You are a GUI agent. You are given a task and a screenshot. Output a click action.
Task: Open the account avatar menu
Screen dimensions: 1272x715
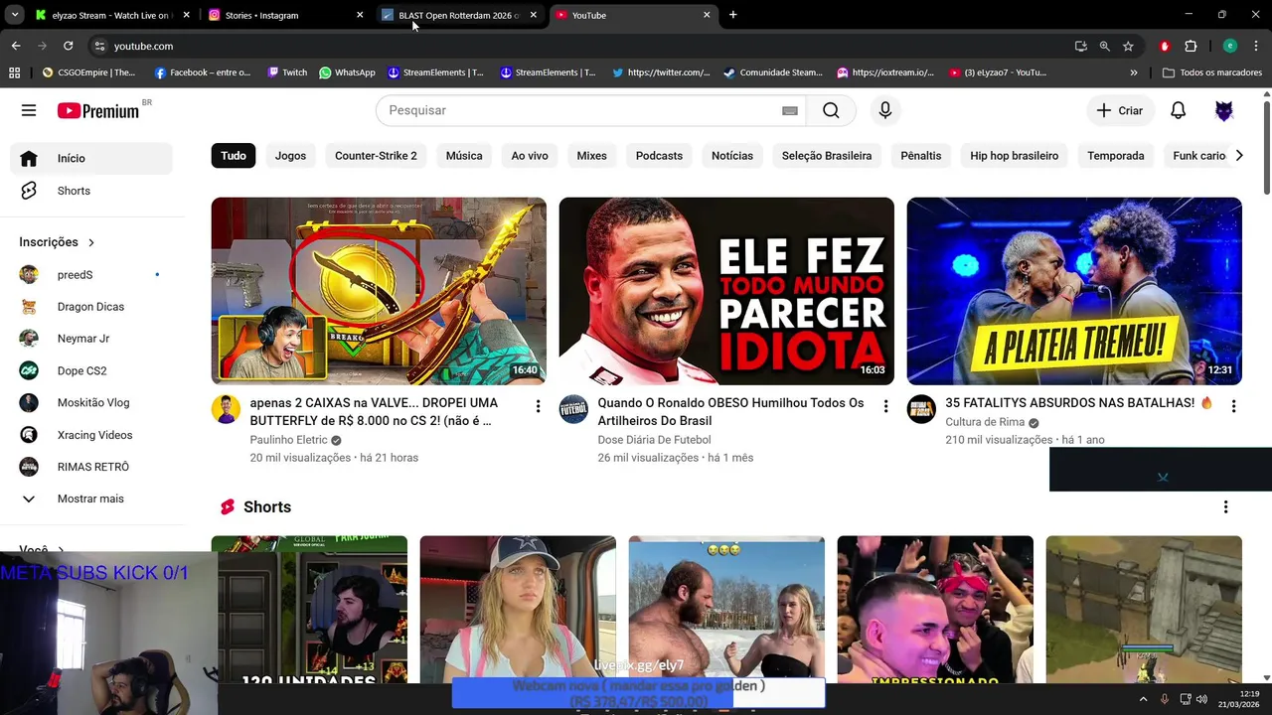[1224, 110]
